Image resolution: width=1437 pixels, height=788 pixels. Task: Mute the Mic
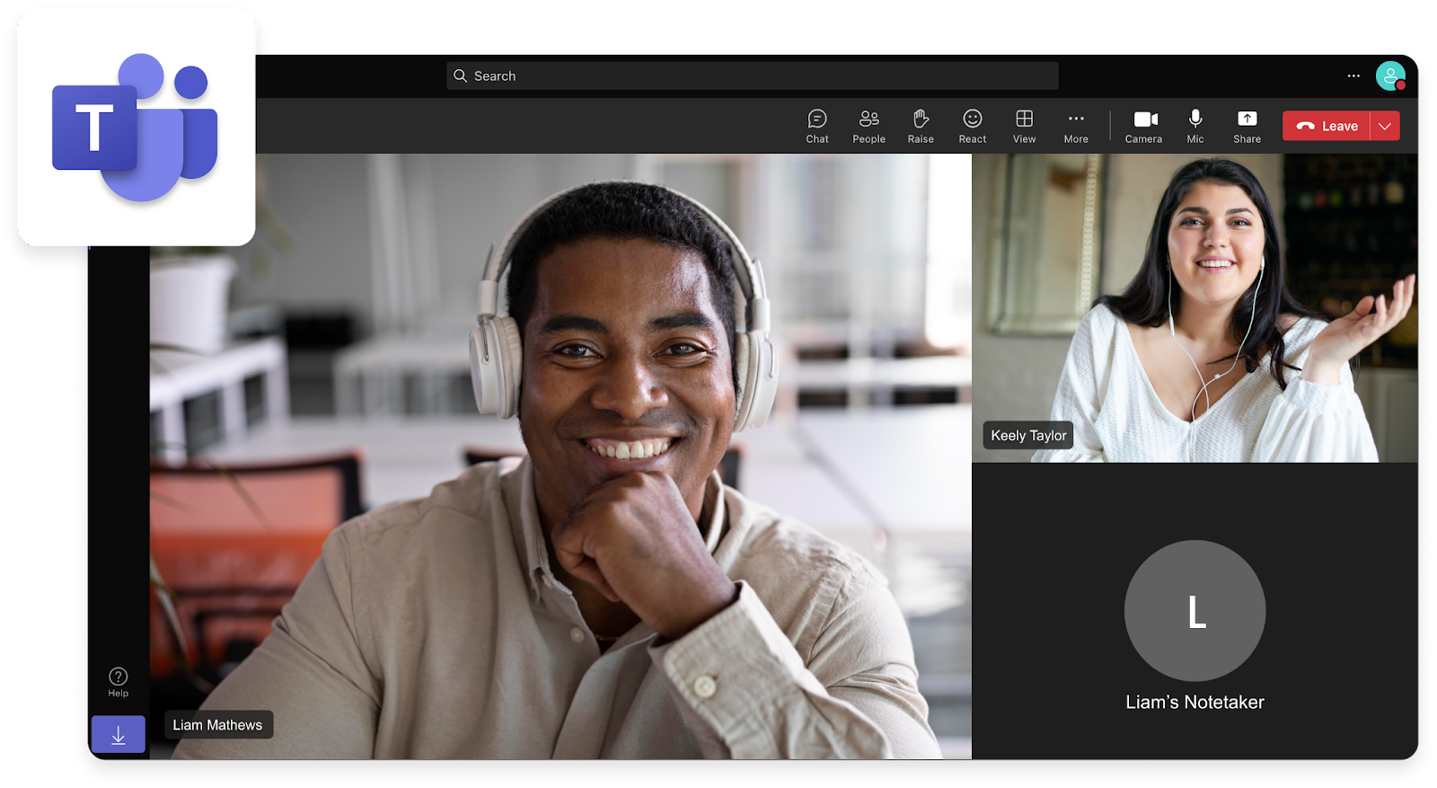click(1195, 126)
